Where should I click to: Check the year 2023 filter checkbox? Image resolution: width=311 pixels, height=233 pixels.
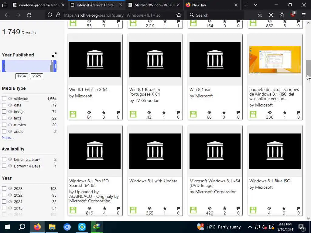pos(4,188)
